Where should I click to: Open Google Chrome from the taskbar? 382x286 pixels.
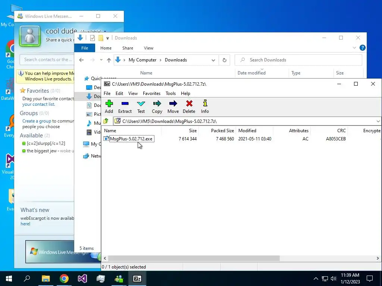64,279
